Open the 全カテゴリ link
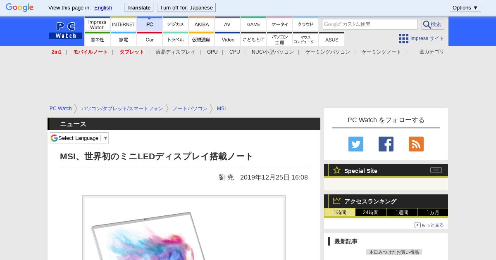This screenshot has height=260, width=496. [432, 52]
